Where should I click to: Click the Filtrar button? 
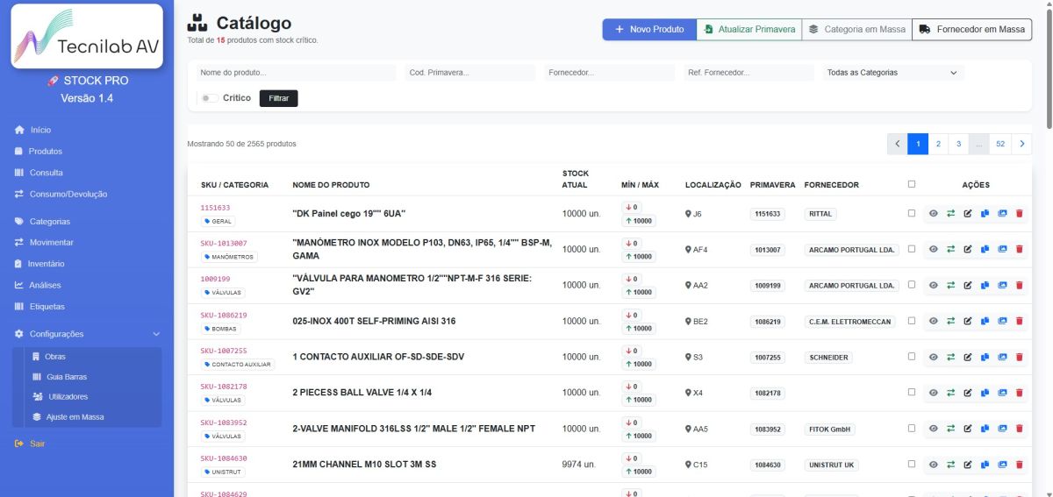coord(279,98)
